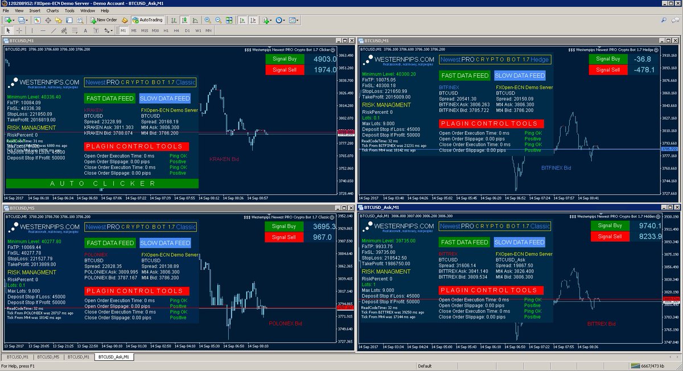Select the Text tool
Screen dimensions: 683x371
point(85,31)
